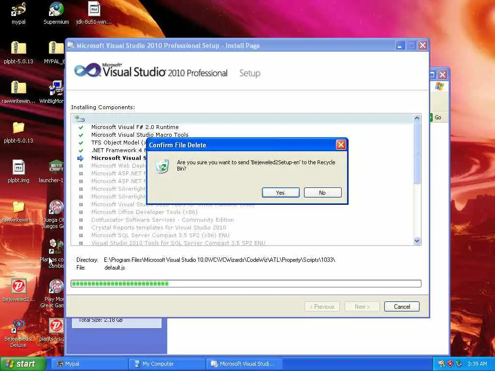Click the Recycle Bin icon in delete dialog

point(162,166)
